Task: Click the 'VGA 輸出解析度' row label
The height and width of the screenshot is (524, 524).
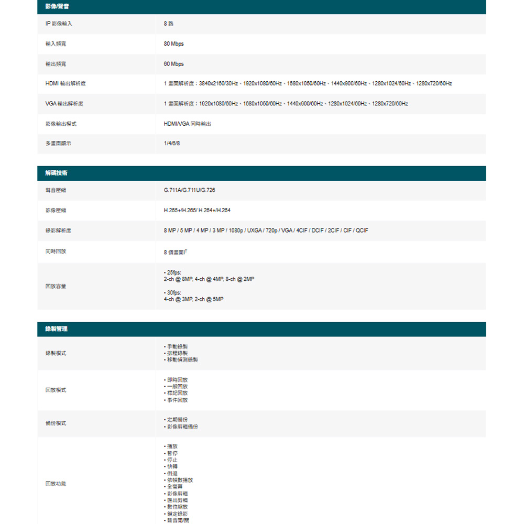Action: pyautogui.click(x=64, y=104)
